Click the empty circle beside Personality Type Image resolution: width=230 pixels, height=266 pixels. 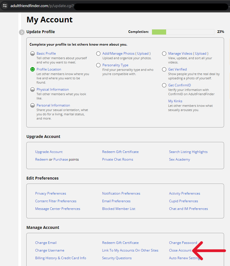pos(98,65)
